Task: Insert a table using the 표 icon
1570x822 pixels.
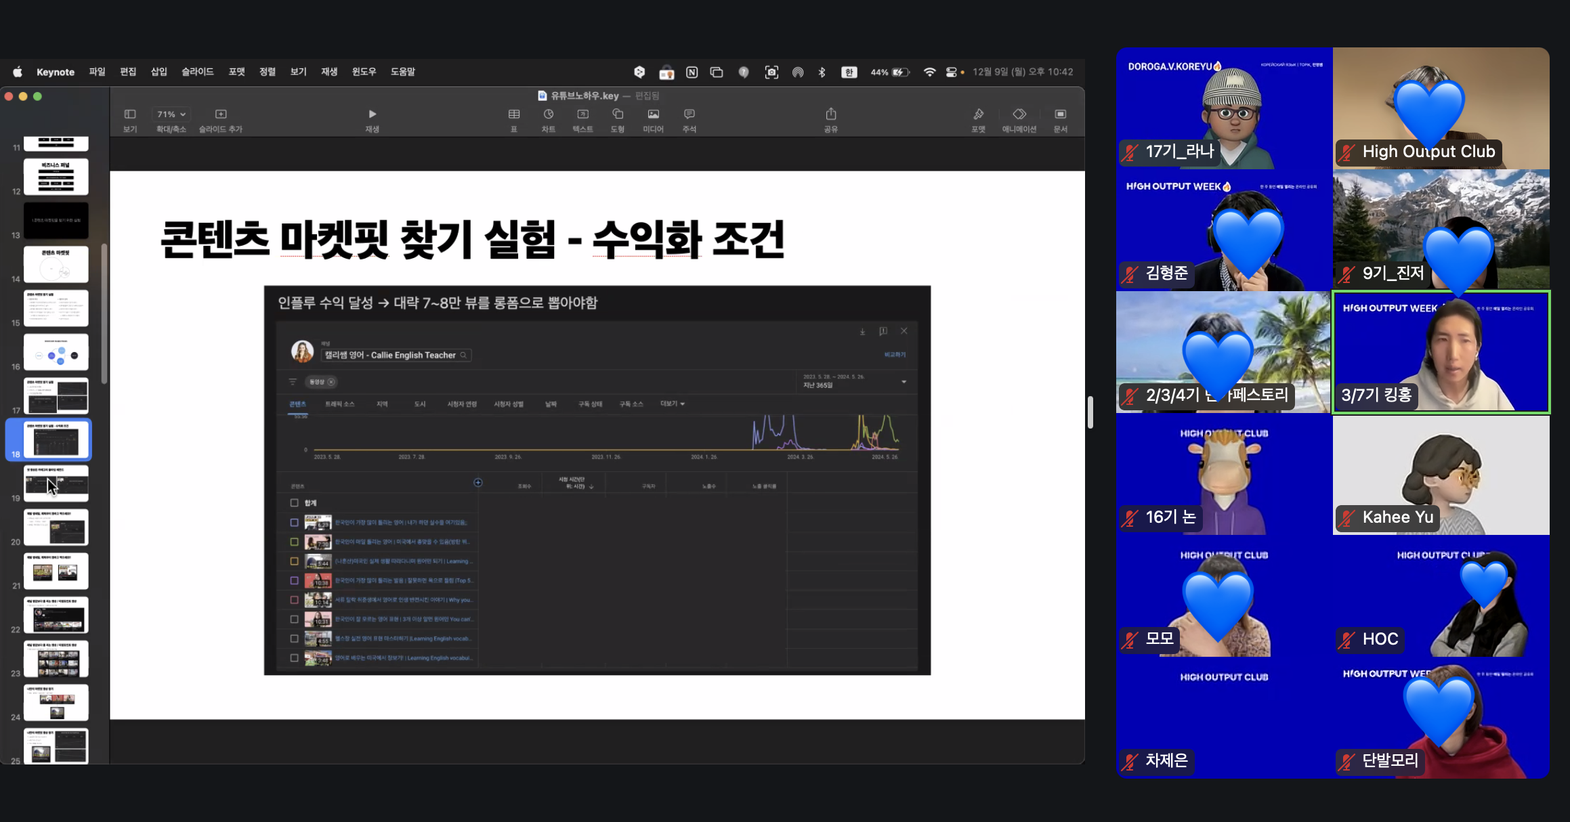Action: 514,119
